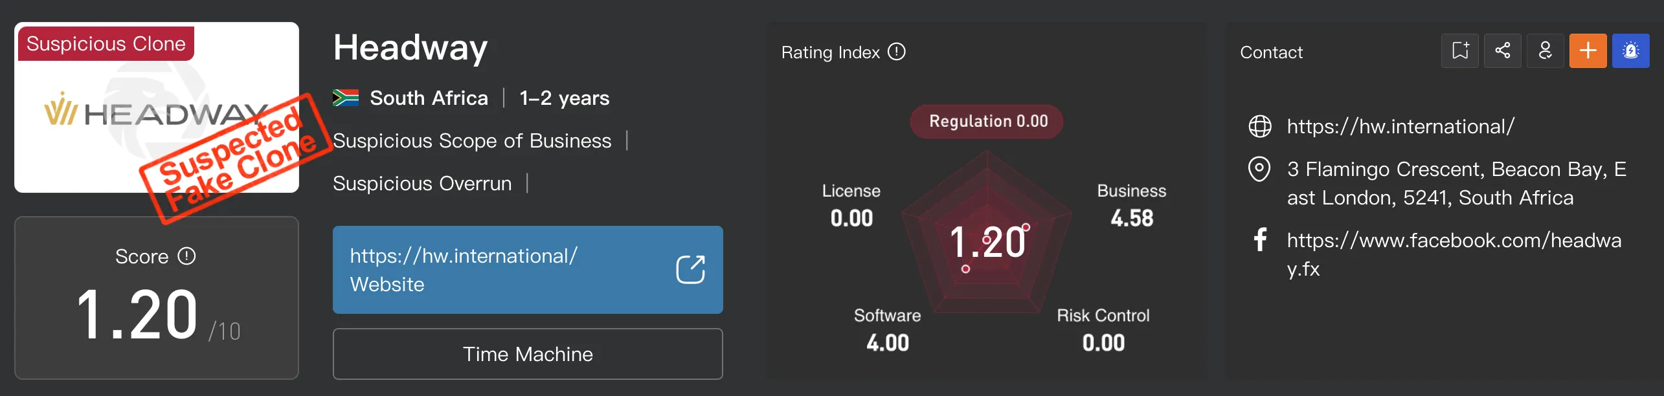This screenshot has height=396, width=1664.
Task: Click the Regulation 0.00 badge
Action: [987, 121]
